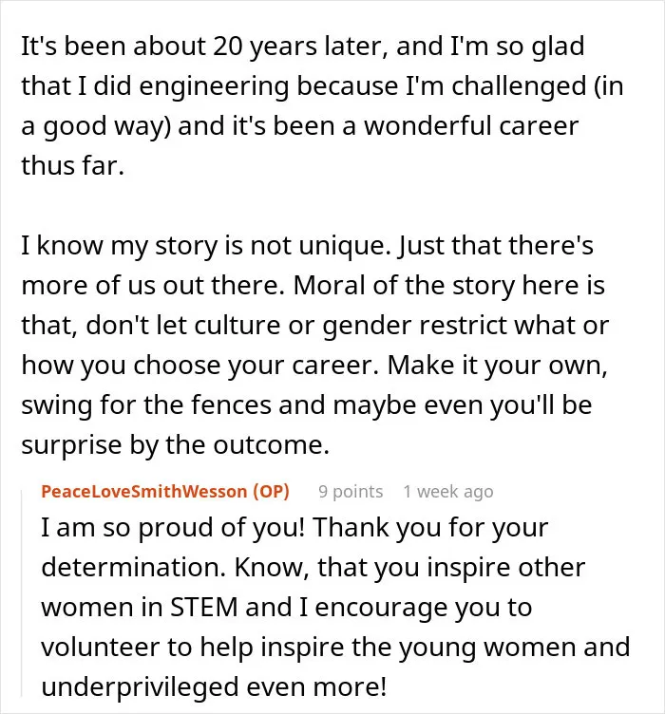The height and width of the screenshot is (714, 665).
Task: Click the word "underprivileged" in the reply
Action: [x=140, y=686]
